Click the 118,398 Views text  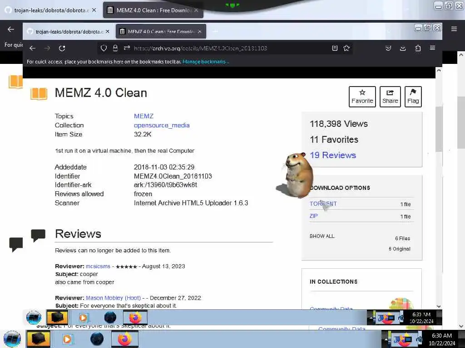click(x=339, y=124)
